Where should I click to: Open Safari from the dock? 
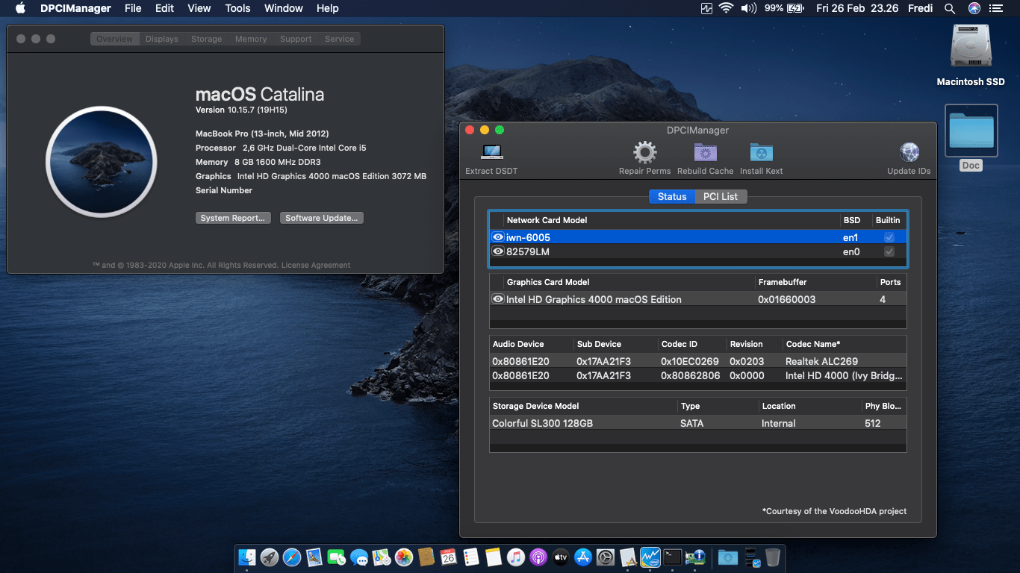[x=292, y=557]
